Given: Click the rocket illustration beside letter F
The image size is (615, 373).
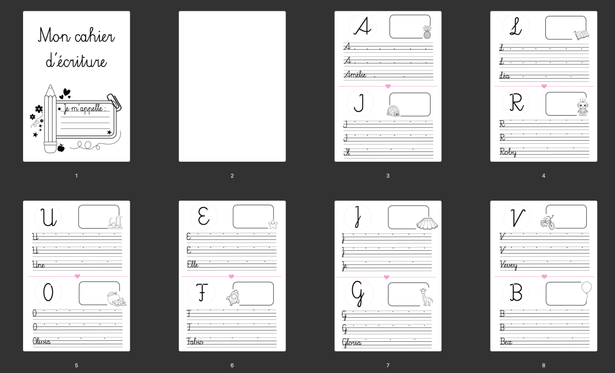Looking at the screenshot, I should 232,297.
